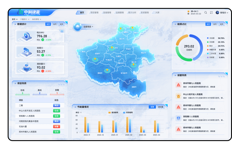Toggle 基准能耗 legend series
232x149 pixels.
point(113,112)
